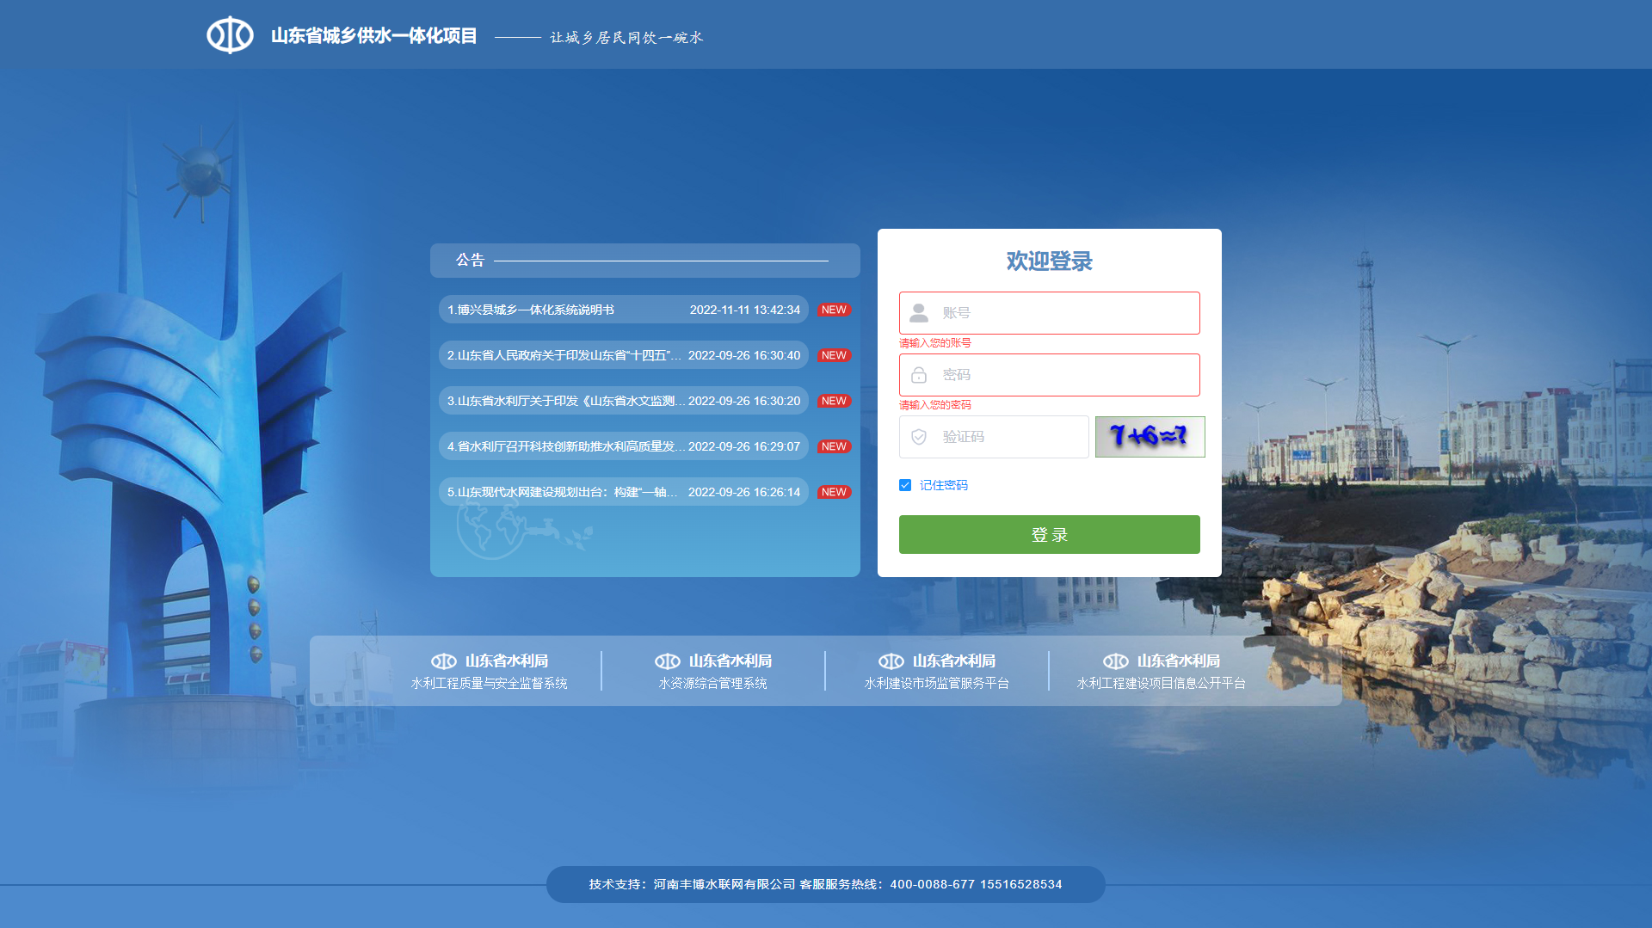Viewport: 1652px width, 928px height.
Task: Click the account person icon in login form
Action: (x=919, y=312)
